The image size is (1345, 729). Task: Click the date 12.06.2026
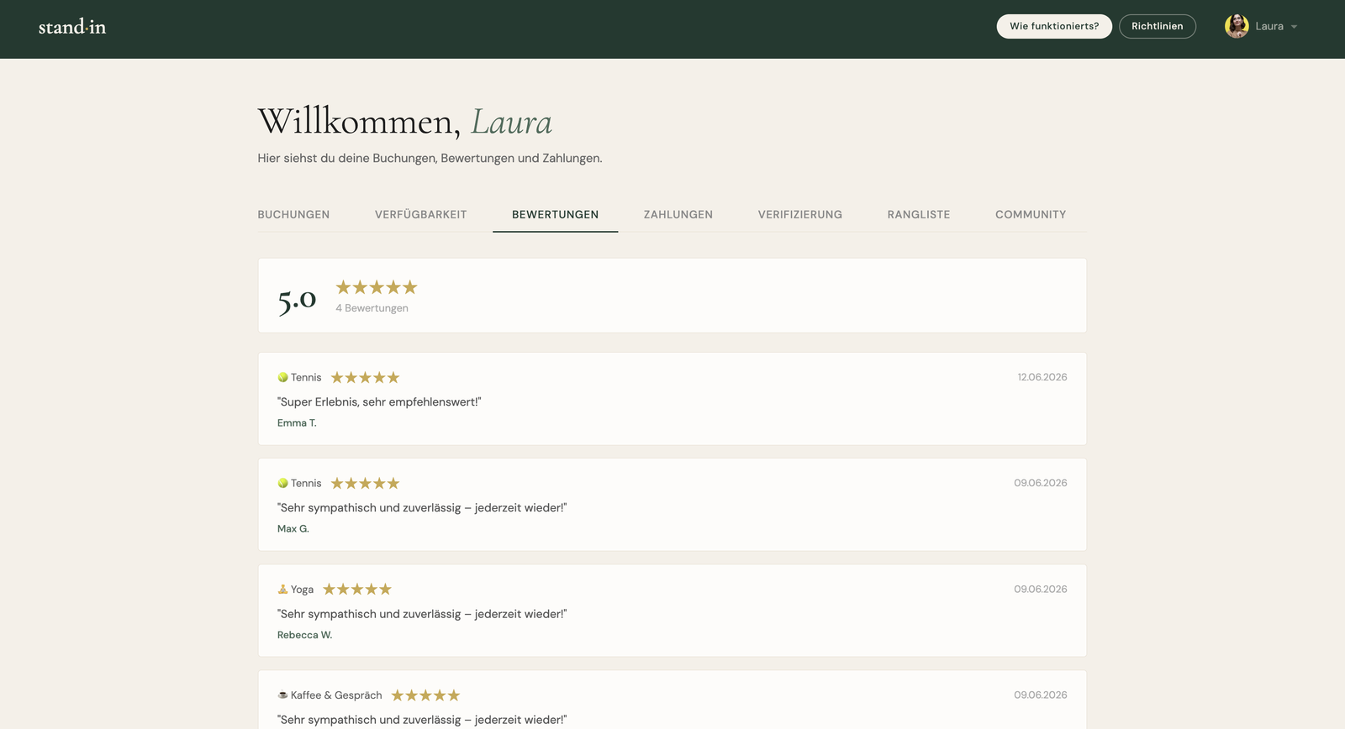[1042, 377]
